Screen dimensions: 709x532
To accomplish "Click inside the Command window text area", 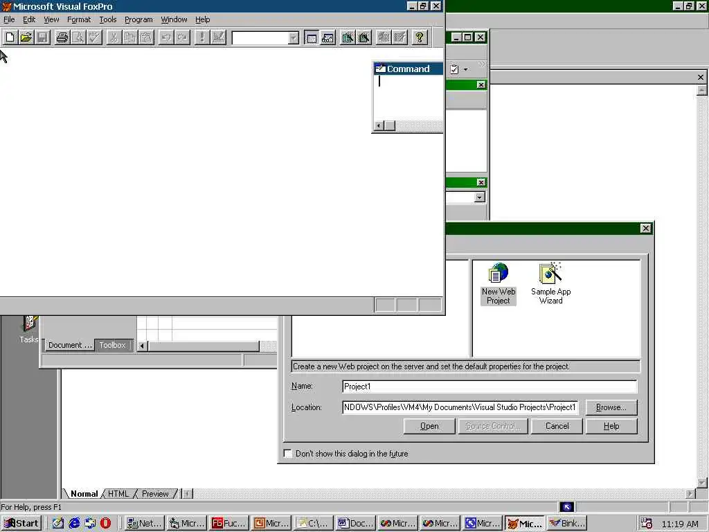I will (409, 97).
